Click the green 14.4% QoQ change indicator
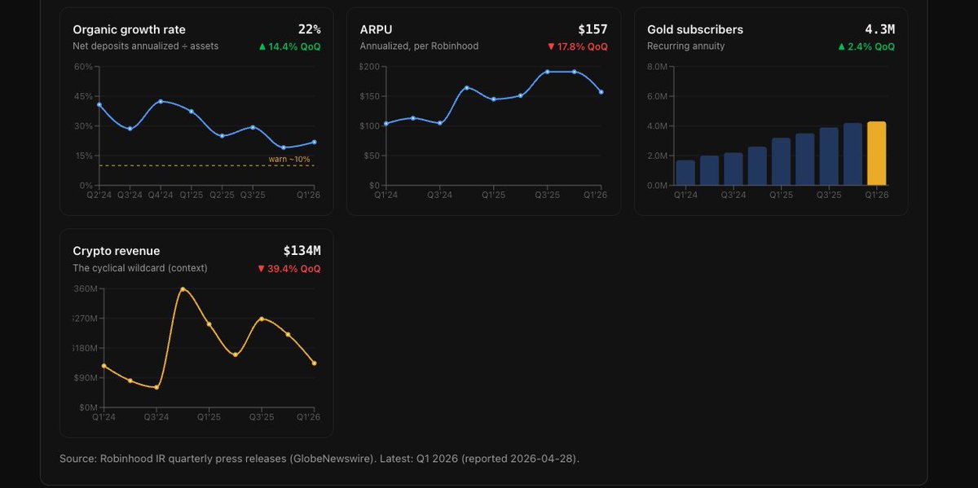978x488 pixels. [x=289, y=46]
